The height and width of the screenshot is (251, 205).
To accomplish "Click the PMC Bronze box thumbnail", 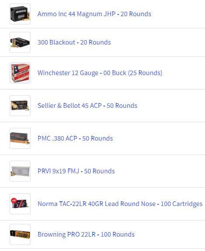I will [x=20, y=138].
